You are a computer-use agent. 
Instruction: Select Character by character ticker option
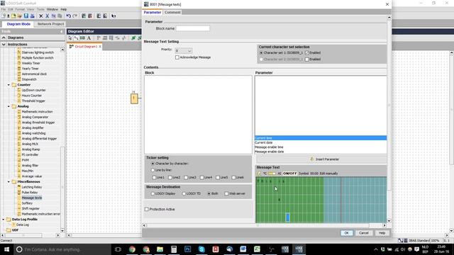point(153,164)
